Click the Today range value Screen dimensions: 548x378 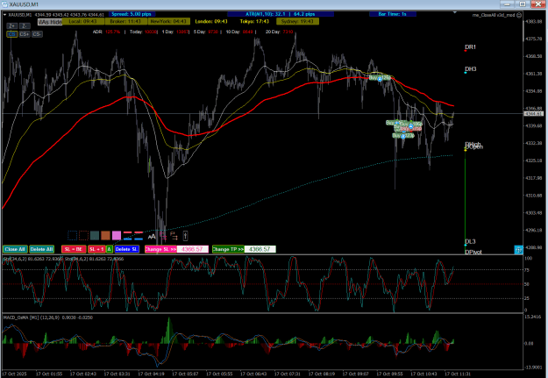[x=151, y=32]
